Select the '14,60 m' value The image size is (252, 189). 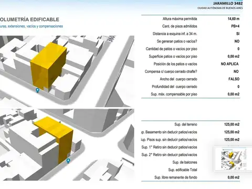coord(234,19)
